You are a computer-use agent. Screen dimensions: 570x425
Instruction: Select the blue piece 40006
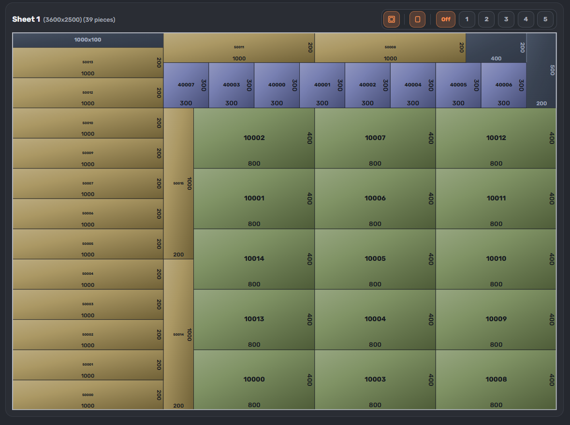[503, 85]
